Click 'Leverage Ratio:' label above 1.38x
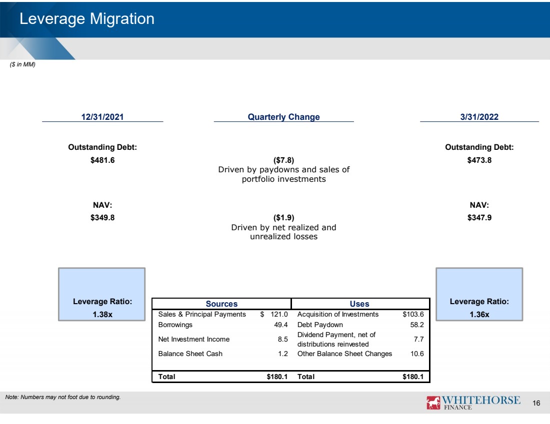 coord(102,302)
